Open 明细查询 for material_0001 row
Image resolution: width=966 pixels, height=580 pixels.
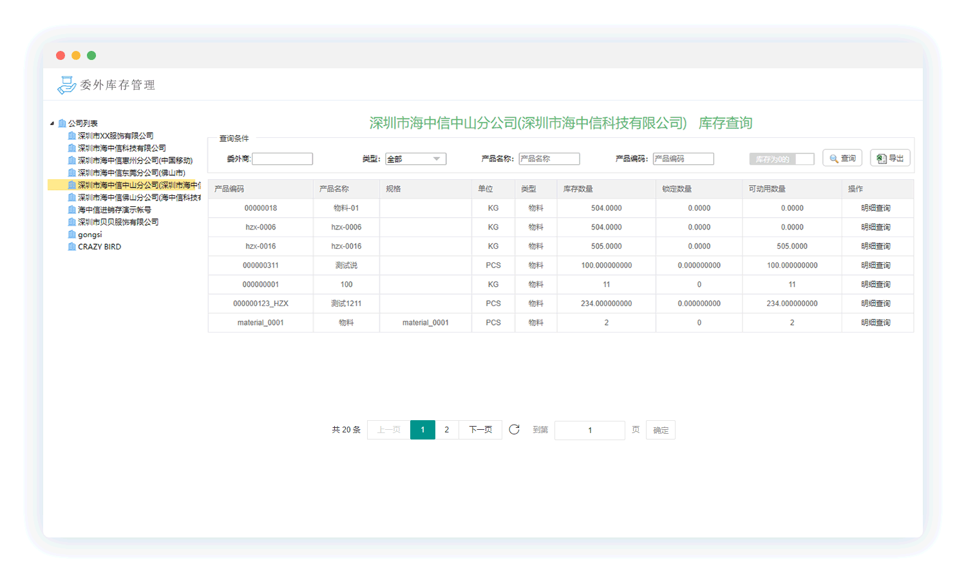click(x=875, y=323)
